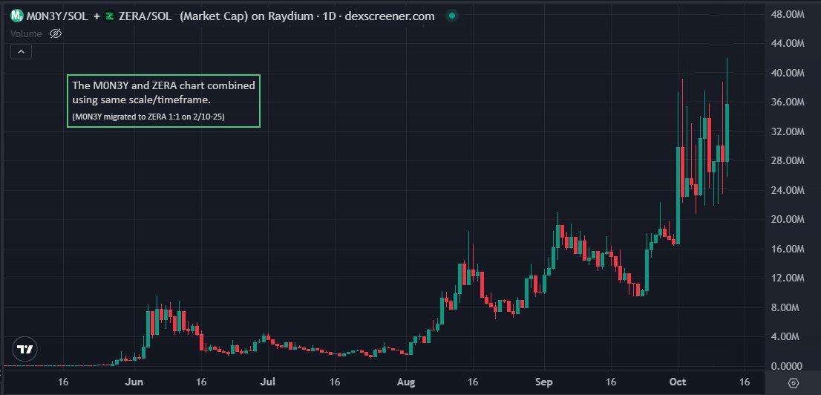Click the 48.00M price axis label
Screen dimensions: 821x395
click(787, 14)
